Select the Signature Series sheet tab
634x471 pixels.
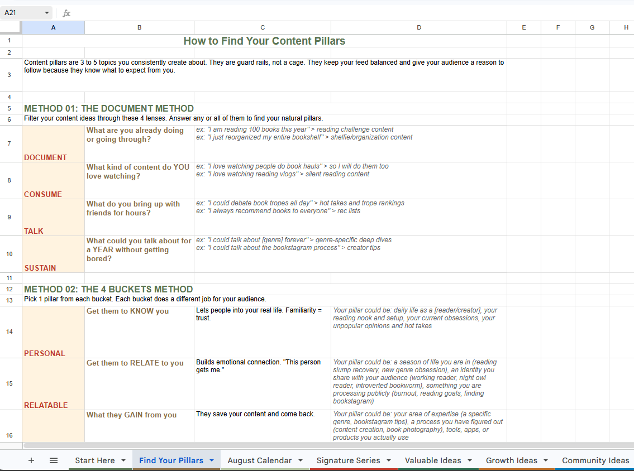pos(348,460)
